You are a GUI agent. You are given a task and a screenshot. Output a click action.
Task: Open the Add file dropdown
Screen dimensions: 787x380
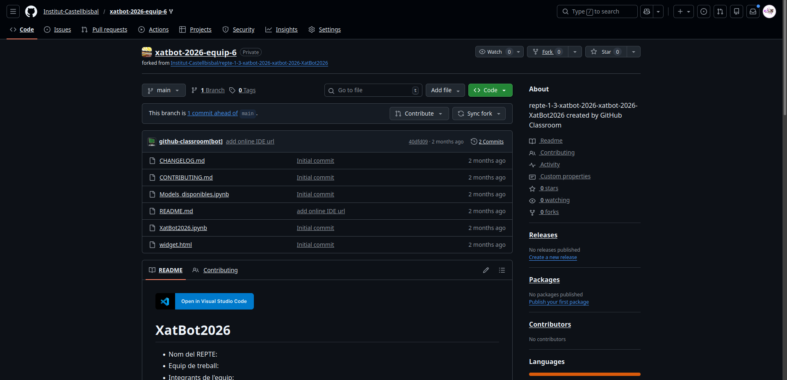(x=445, y=90)
